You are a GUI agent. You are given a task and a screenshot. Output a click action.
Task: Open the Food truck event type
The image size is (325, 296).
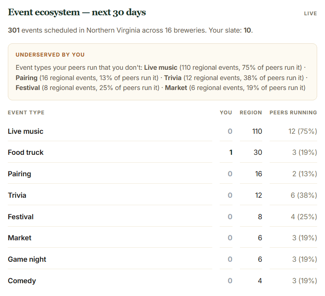[x=26, y=152]
